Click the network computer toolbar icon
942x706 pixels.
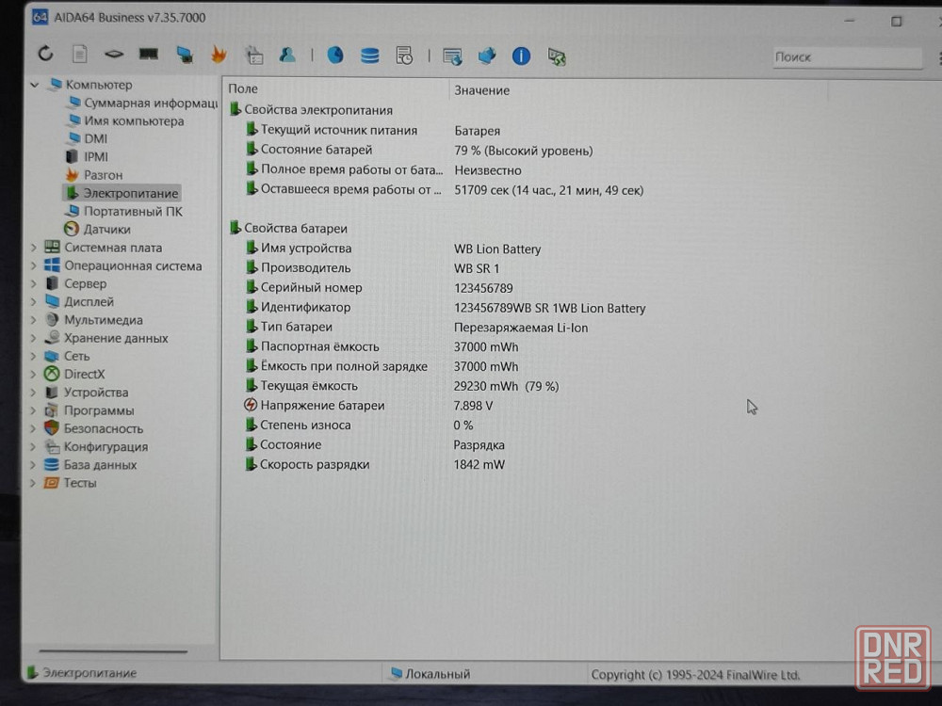click(185, 55)
